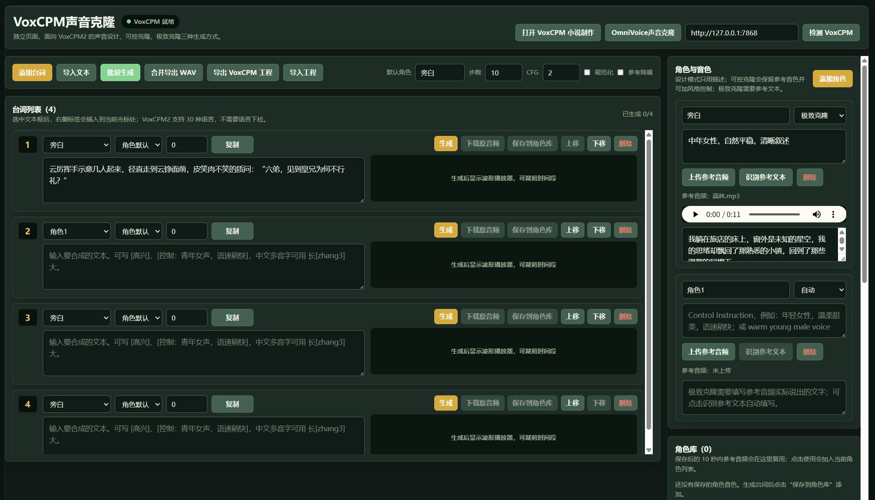Open 角色1's mode dropdown set to 自动
Image resolution: width=875 pixels, height=500 pixels.
(819, 290)
